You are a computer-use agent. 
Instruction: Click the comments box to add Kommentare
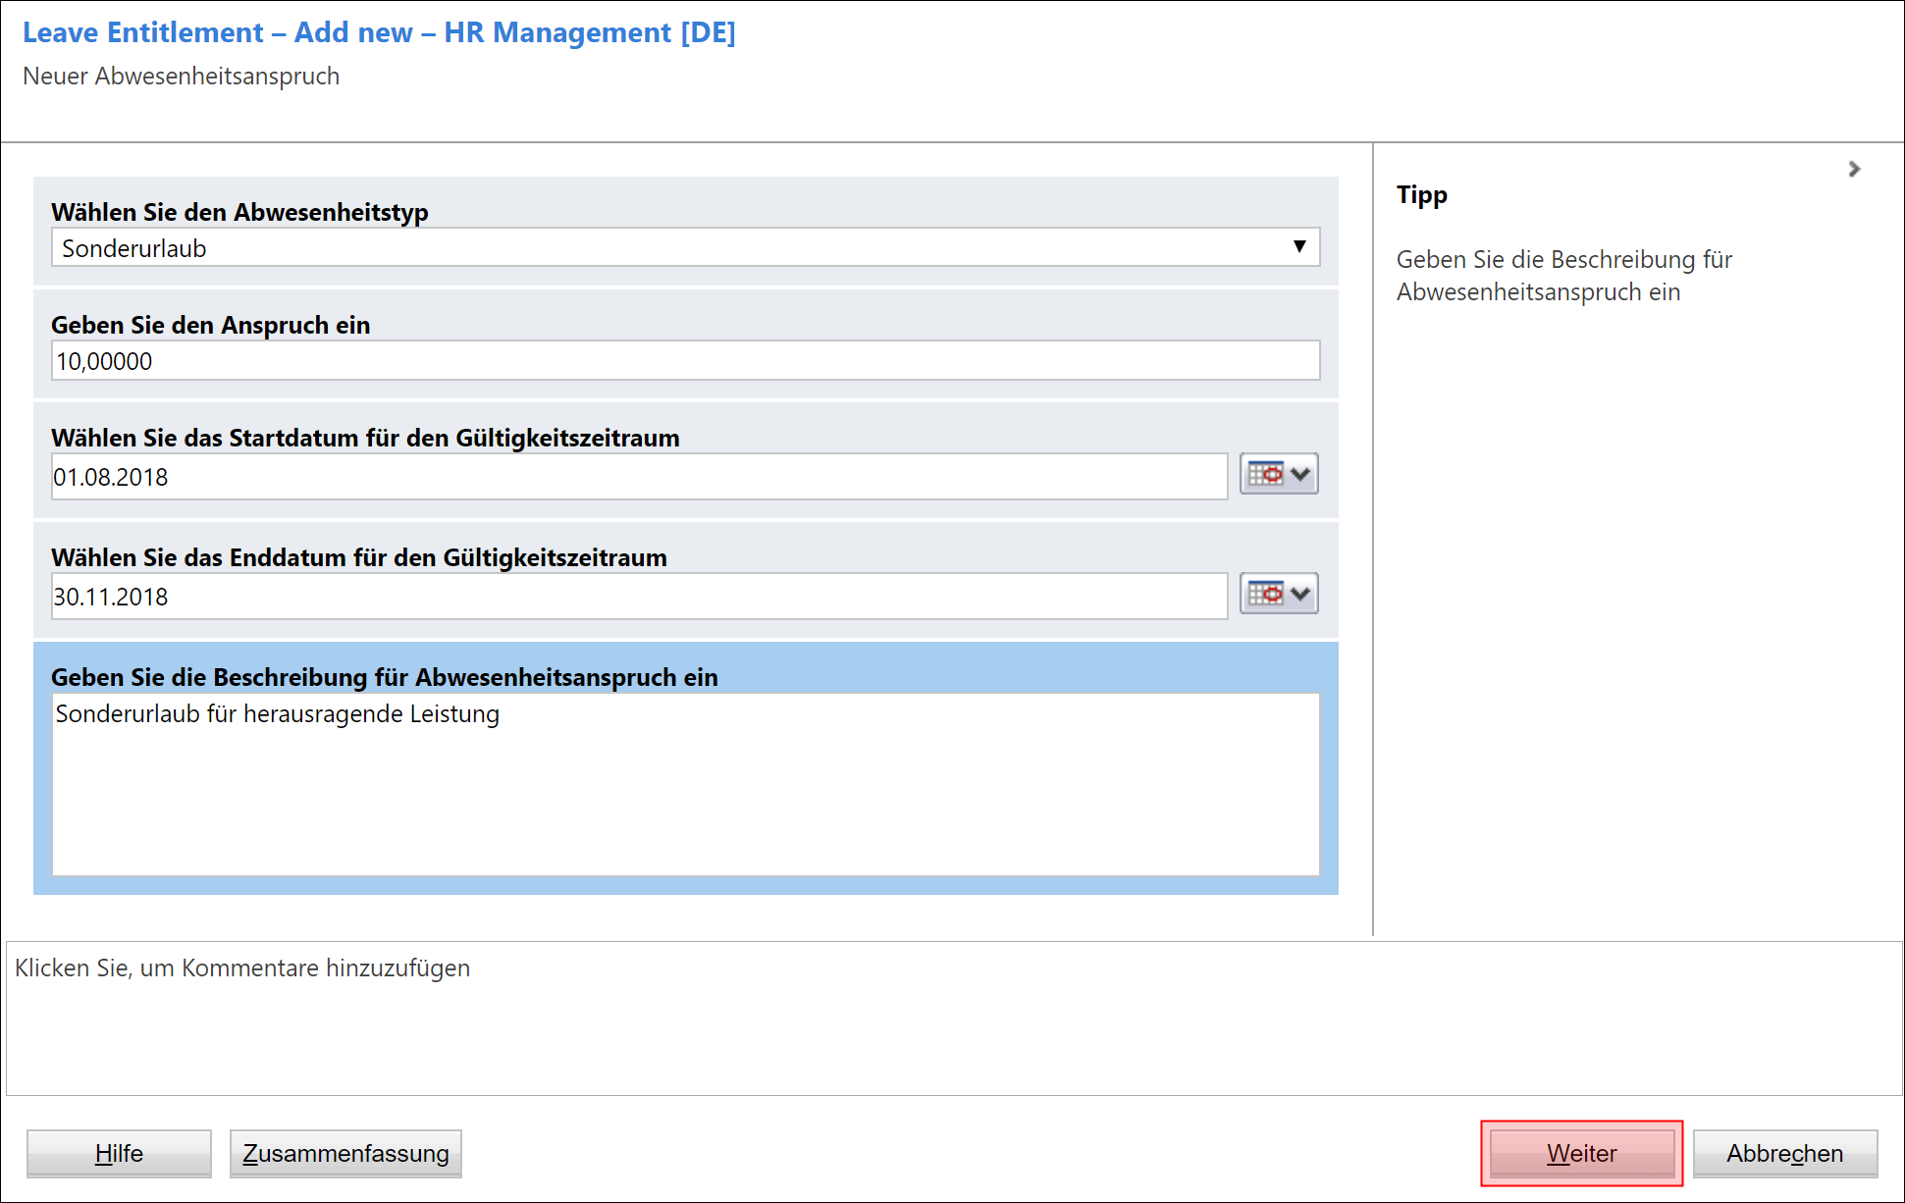(x=952, y=1019)
